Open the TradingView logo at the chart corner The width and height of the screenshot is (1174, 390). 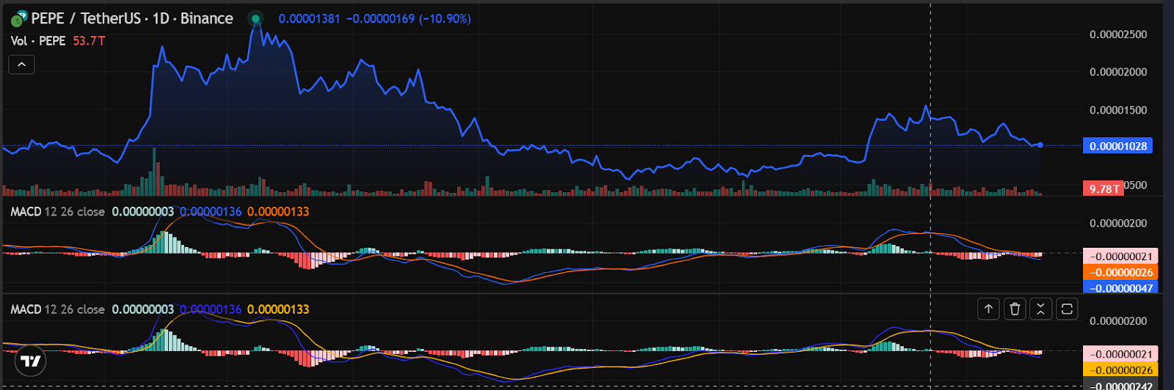(x=30, y=361)
